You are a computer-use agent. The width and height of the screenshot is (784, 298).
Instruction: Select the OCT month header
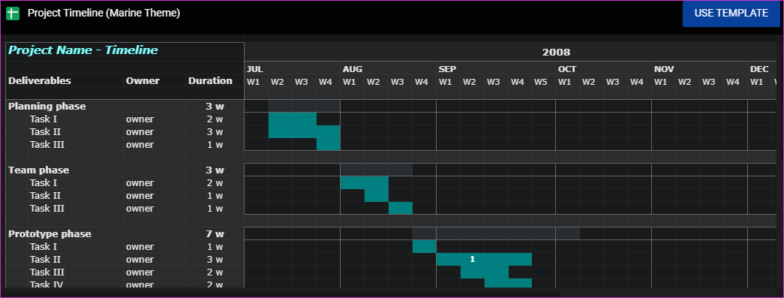[x=567, y=69]
